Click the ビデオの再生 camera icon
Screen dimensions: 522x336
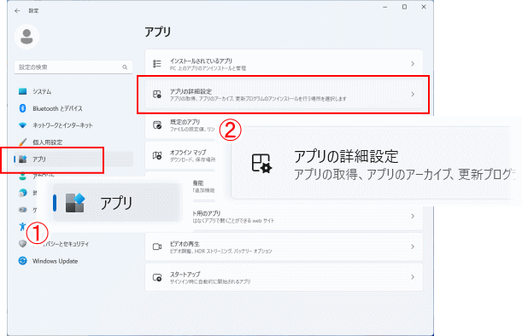pyautogui.click(x=157, y=246)
